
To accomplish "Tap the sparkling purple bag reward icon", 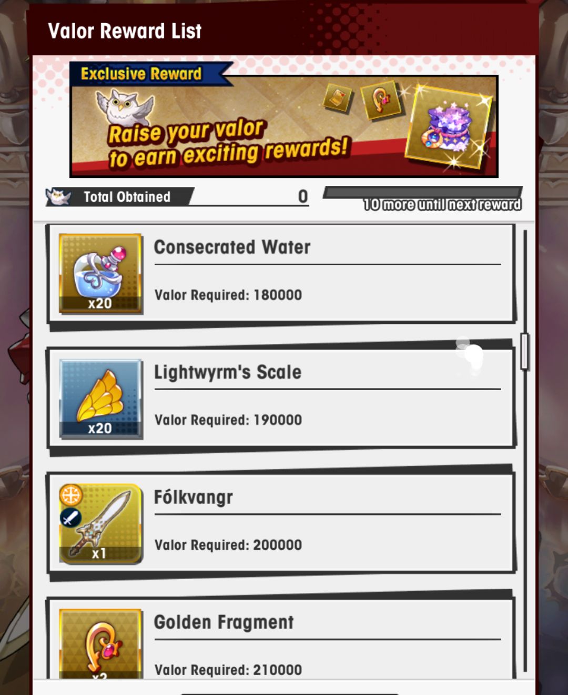I will (x=450, y=127).
